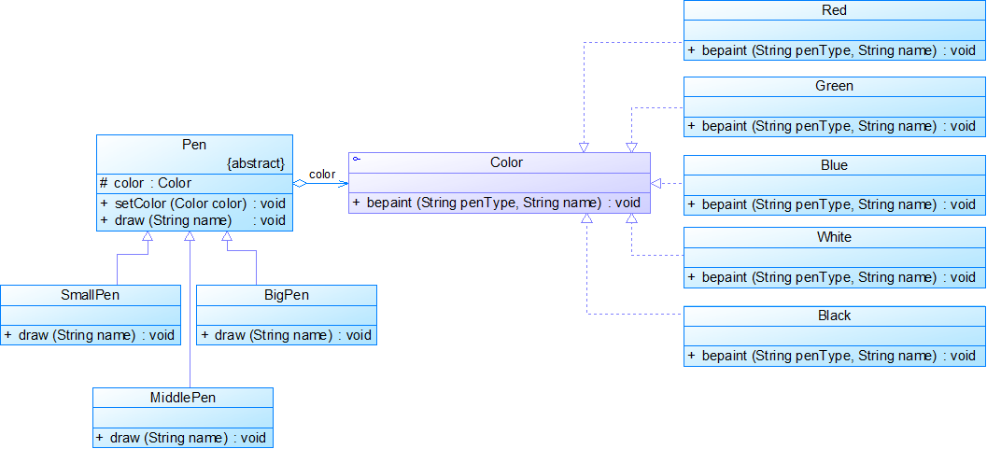Click the Green class header
Screen dimensions: 987x449
click(x=834, y=86)
